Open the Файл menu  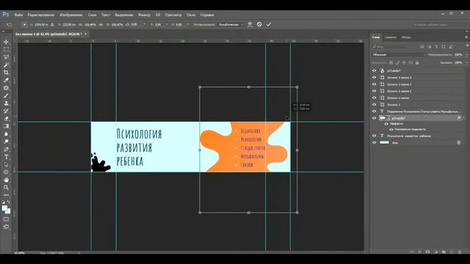pyautogui.click(x=18, y=15)
